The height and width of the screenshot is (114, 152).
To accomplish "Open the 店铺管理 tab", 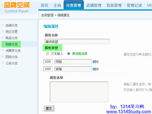I will [x=94, y=6].
